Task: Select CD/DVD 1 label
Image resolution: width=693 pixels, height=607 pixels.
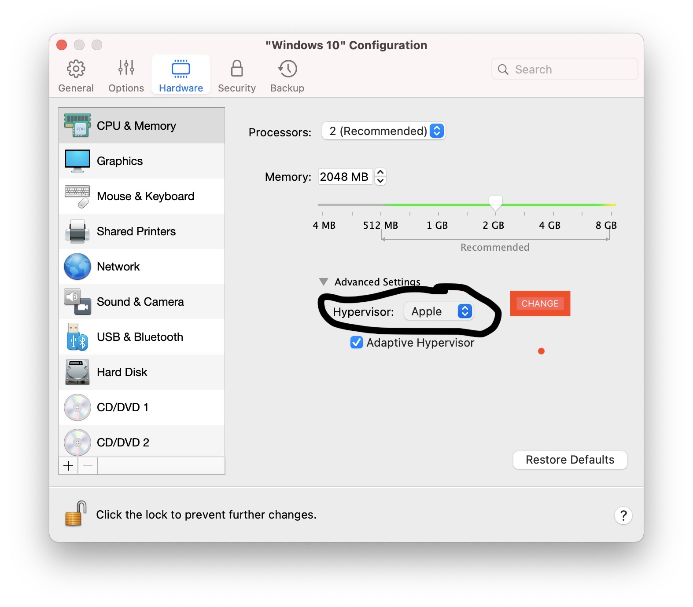Action: (x=122, y=407)
